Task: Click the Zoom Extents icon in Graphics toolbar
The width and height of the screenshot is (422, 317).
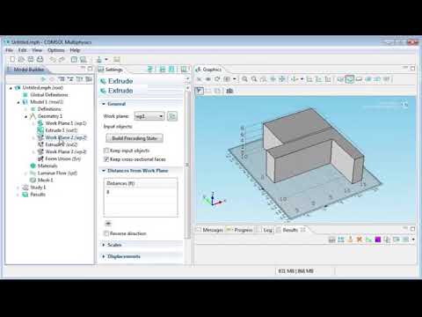Action: (282, 79)
